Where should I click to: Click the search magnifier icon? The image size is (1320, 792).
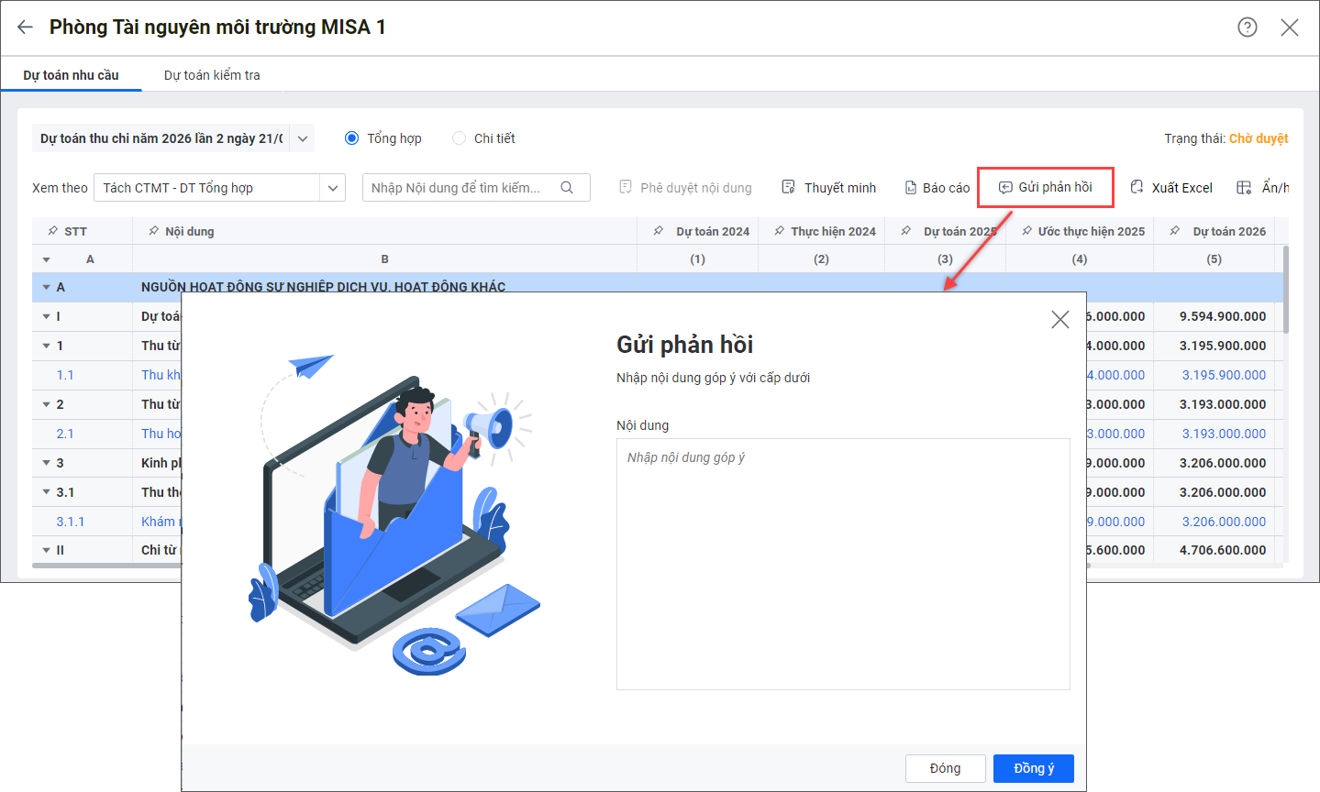[567, 188]
